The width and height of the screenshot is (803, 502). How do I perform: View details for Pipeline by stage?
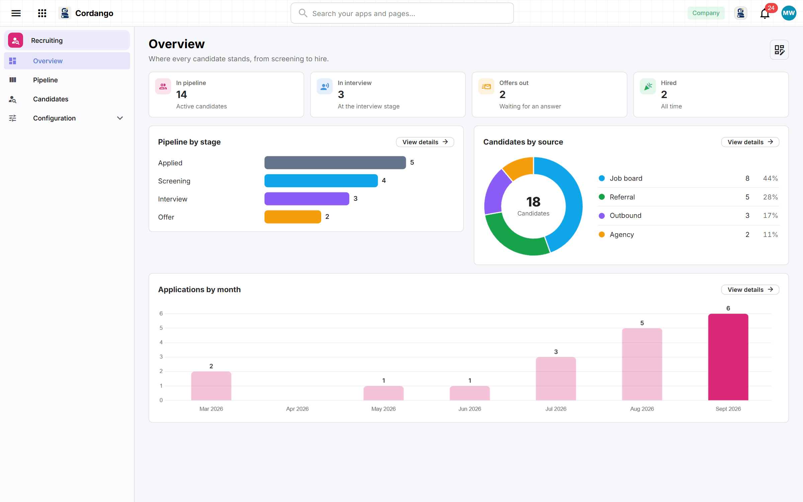[425, 142]
